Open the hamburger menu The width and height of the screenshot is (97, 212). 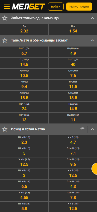7,7
